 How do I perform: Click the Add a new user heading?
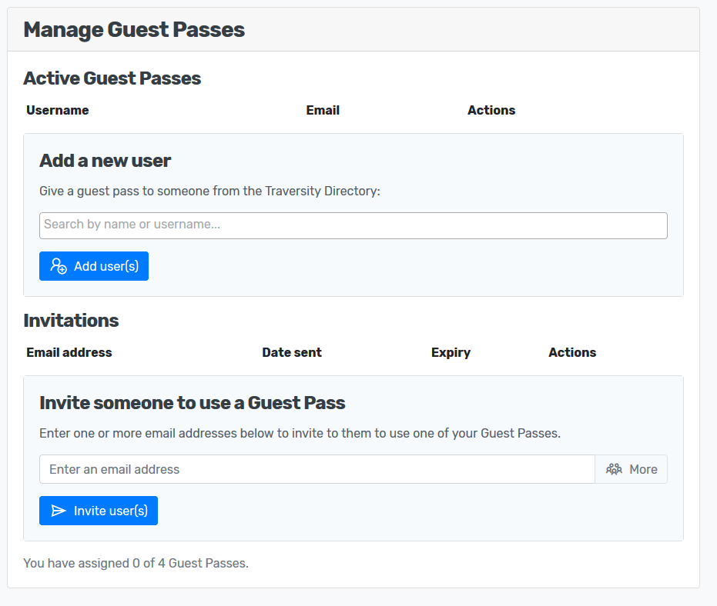(x=106, y=161)
